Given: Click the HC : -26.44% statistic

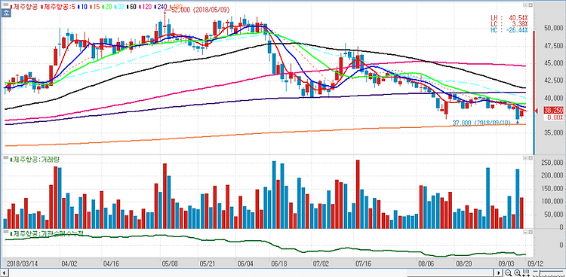Looking at the screenshot, I should coord(509,30).
